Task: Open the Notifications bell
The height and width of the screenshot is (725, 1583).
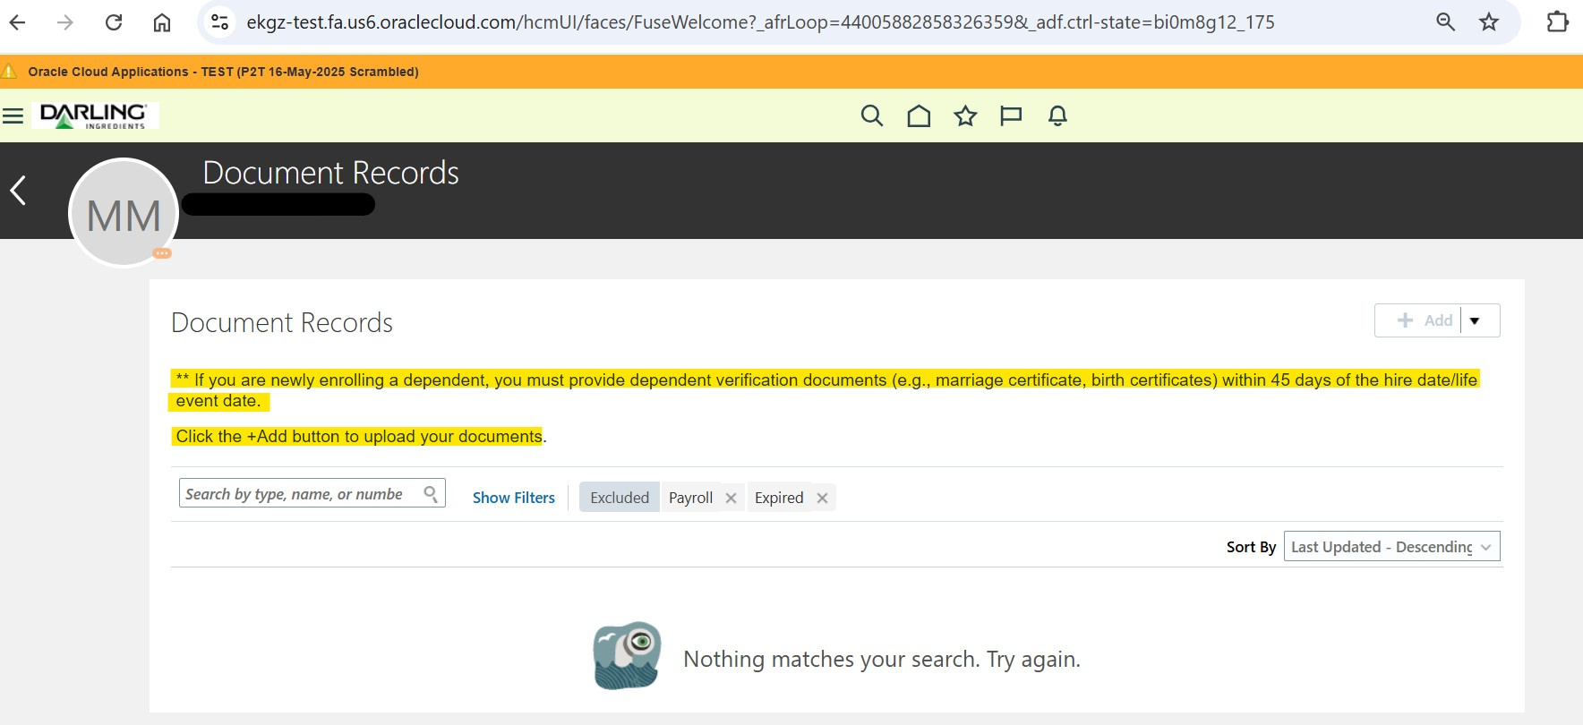Action: point(1057,115)
